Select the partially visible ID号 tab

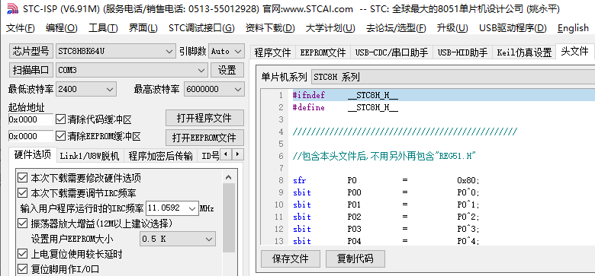pyautogui.click(x=210, y=156)
